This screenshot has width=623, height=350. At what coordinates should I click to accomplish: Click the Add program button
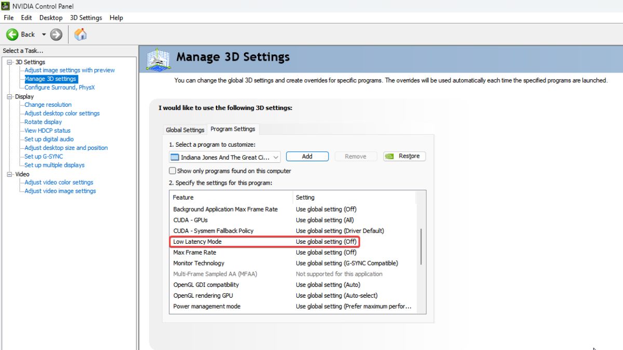click(x=307, y=157)
